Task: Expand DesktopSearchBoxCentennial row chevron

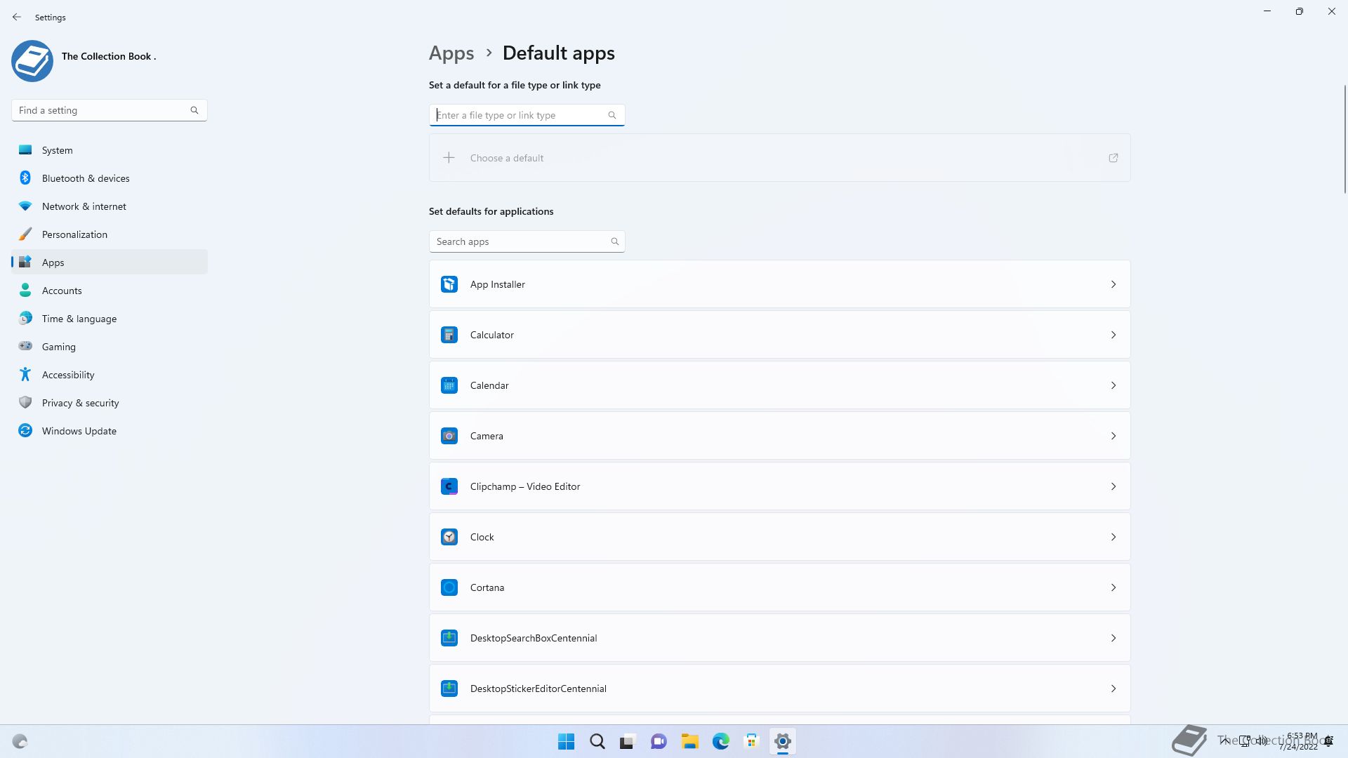Action: coord(1114,638)
